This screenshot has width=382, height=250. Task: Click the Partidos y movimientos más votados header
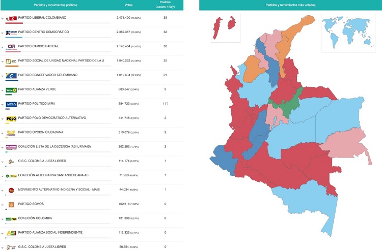point(290,5)
